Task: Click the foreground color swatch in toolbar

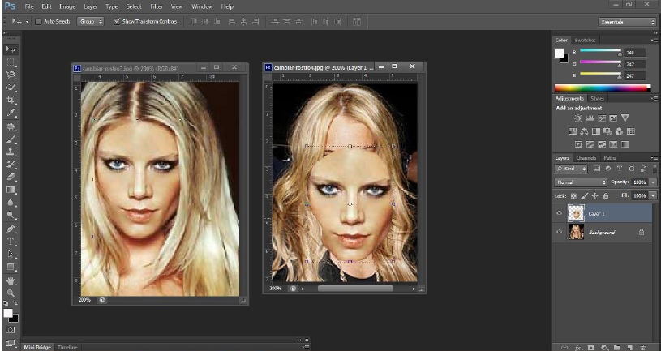Action: click(x=8, y=312)
